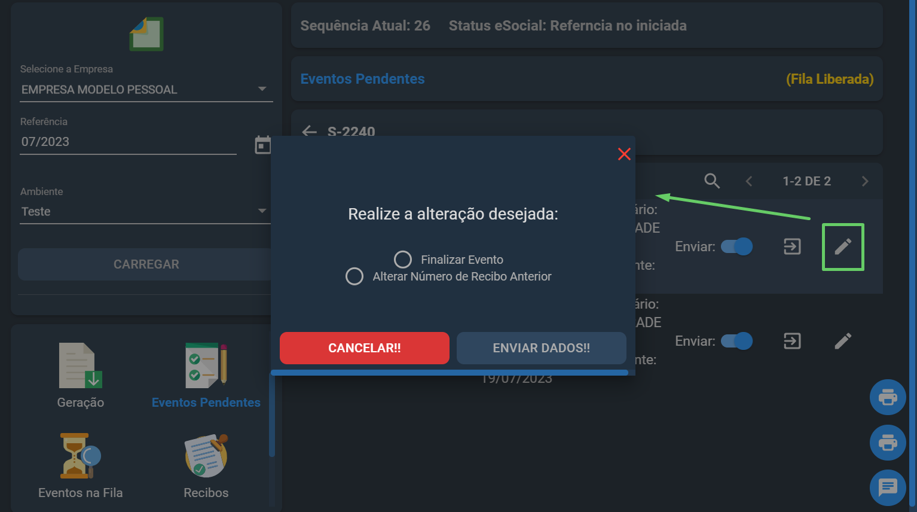Viewport: 917px width, 512px height.
Task: Open the Selecione a Empresa dropdown
Action: point(146,90)
